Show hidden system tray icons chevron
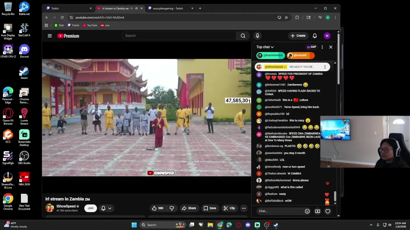 371,225
